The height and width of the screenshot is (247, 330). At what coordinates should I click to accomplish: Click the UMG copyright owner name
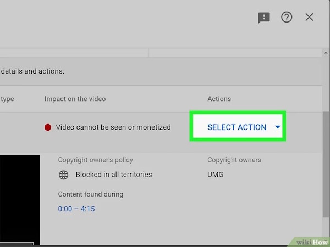pyautogui.click(x=216, y=175)
